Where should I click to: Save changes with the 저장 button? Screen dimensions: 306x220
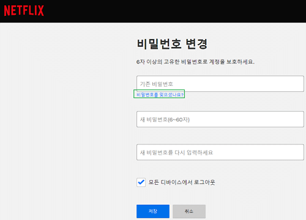[x=153, y=211]
